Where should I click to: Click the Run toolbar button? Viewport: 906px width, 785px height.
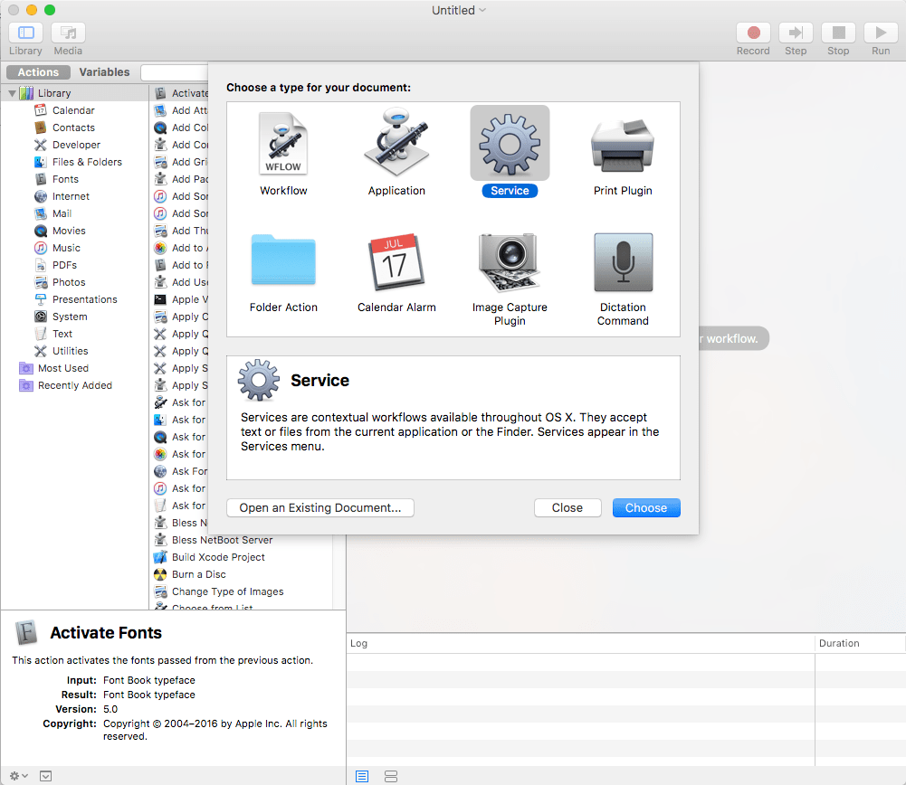[881, 33]
